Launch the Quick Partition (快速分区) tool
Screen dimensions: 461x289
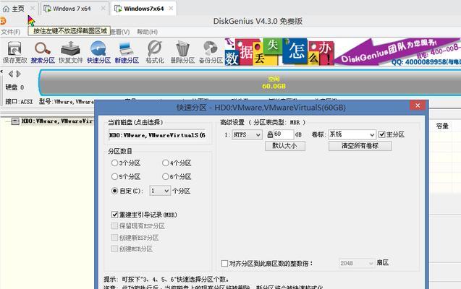click(x=98, y=52)
